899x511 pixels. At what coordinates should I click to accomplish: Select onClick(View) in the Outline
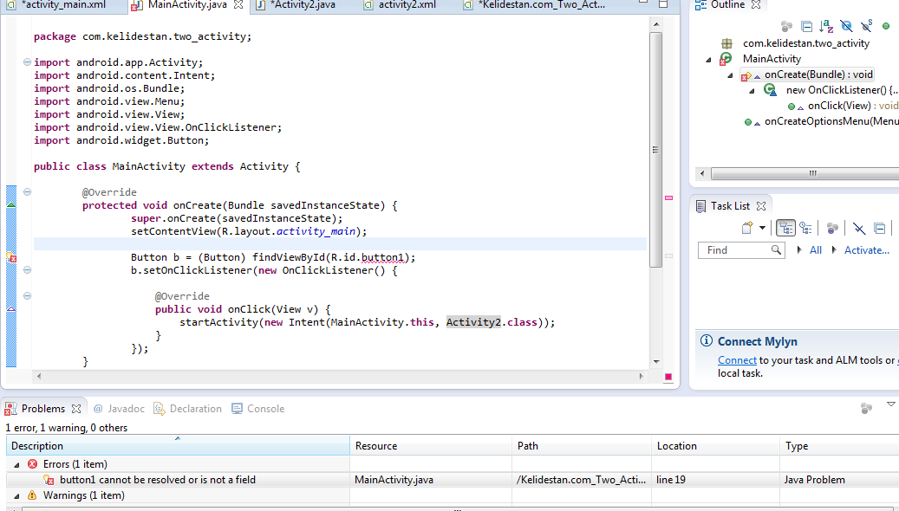click(x=853, y=106)
